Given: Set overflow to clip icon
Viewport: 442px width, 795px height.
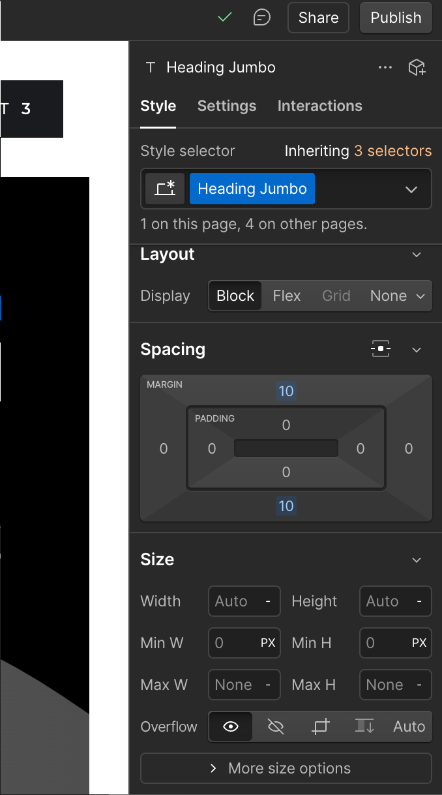Looking at the screenshot, I should (x=320, y=726).
